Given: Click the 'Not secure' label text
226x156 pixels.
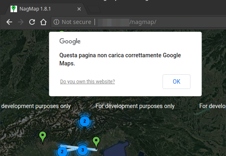Looking at the screenshot, I should [76, 22].
